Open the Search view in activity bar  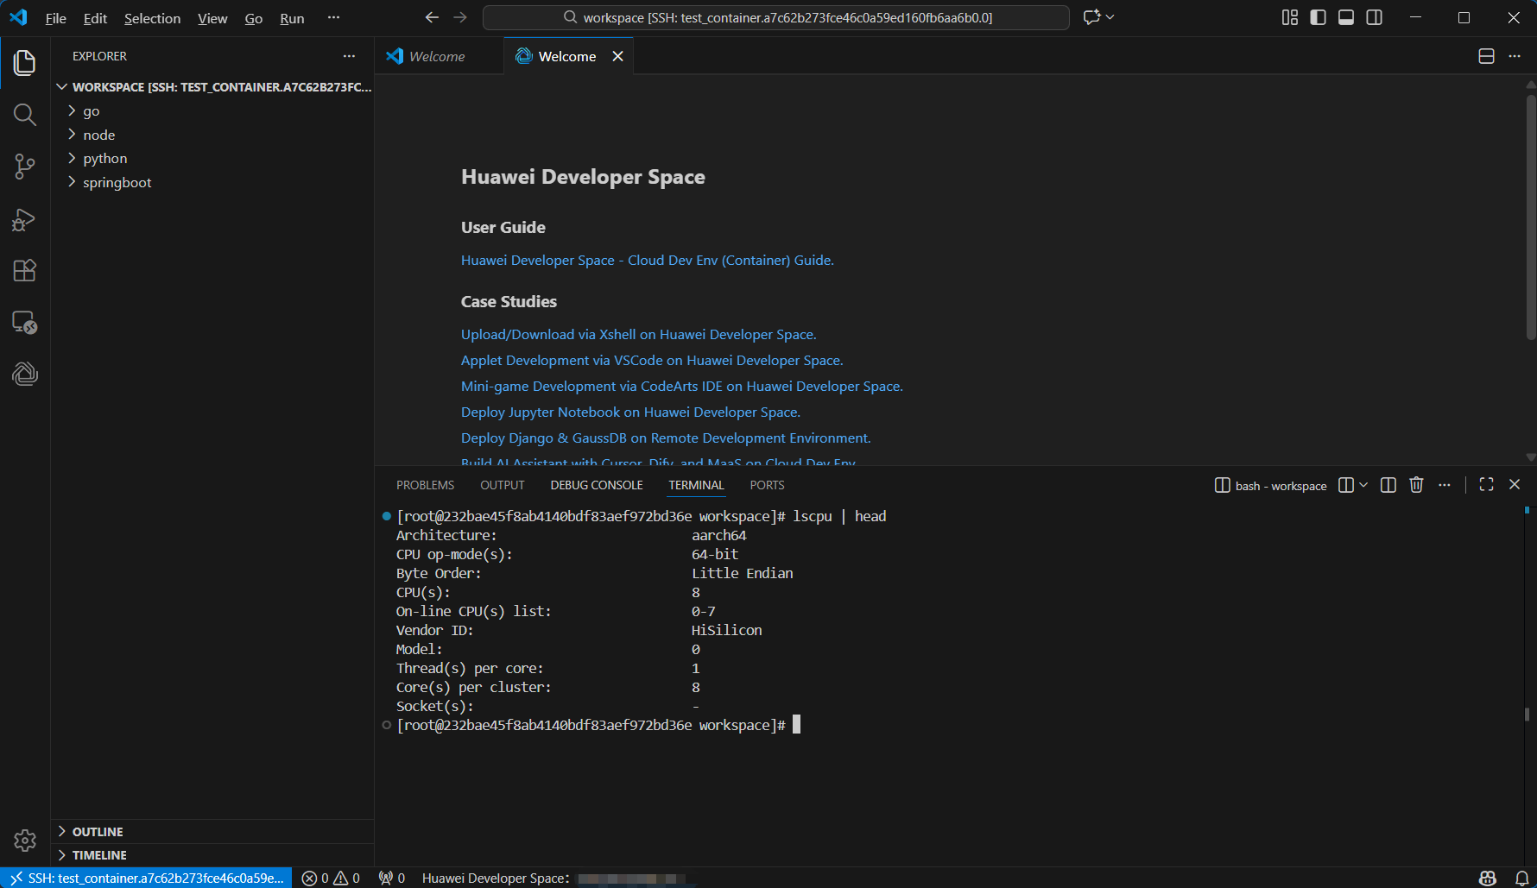[25, 115]
